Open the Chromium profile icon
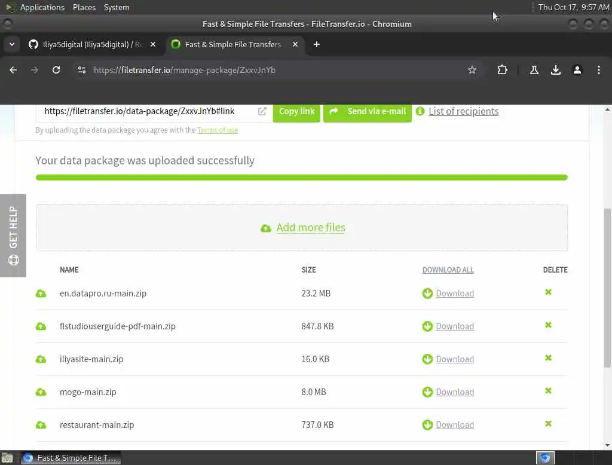The height and width of the screenshot is (465, 612). (577, 70)
